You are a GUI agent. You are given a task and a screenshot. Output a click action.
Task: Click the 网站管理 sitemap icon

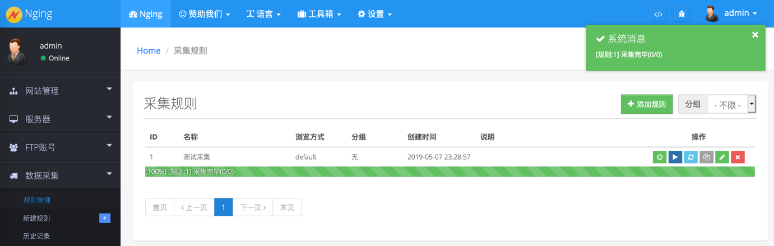tap(13, 91)
